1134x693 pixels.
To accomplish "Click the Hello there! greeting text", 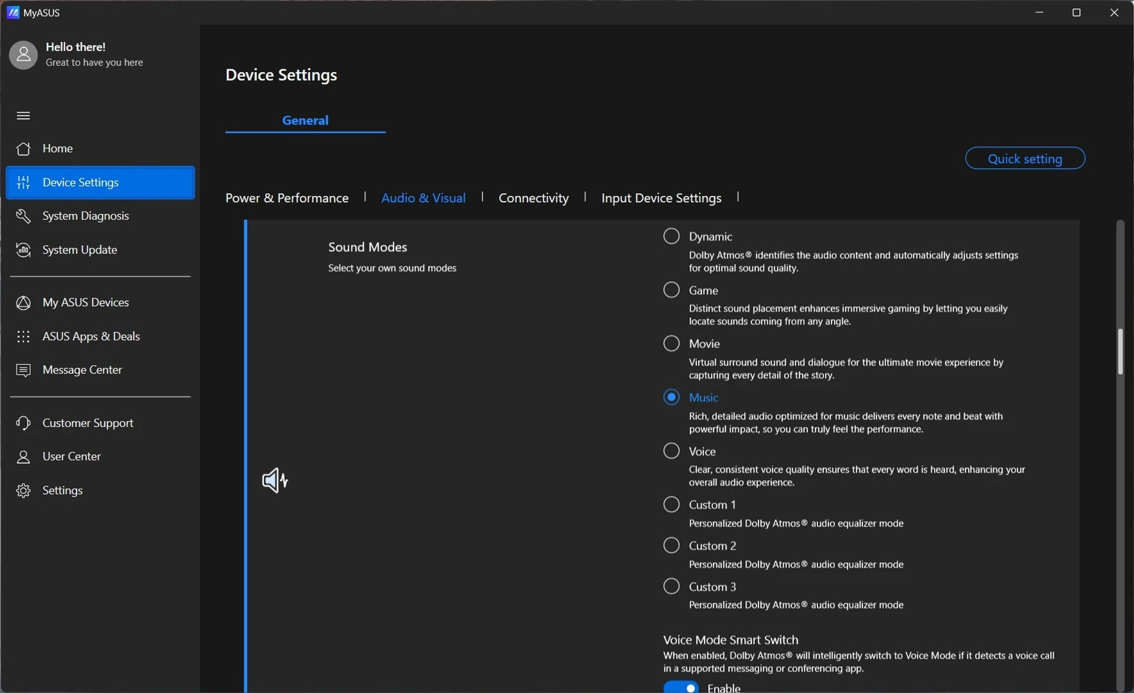I will 76,47.
